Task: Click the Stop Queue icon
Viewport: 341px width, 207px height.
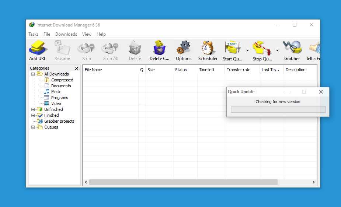Action: (262, 48)
